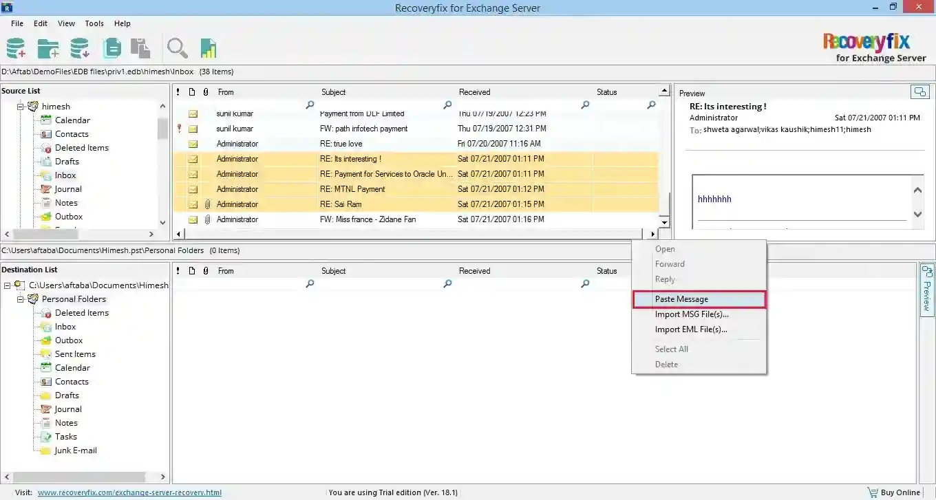The width and height of the screenshot is (936, 500).
Task: Click the Received filter search icon in source list
Action: 585,105
